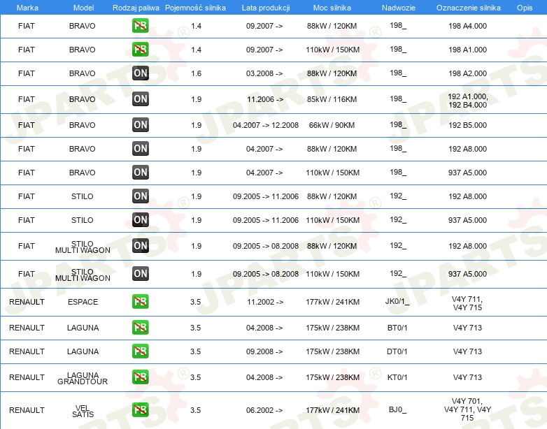The width and height of the screenshot is (547, 429).
Task: Click the petrol icon for Bravo 198 A1.000
Action: [140, 49]
